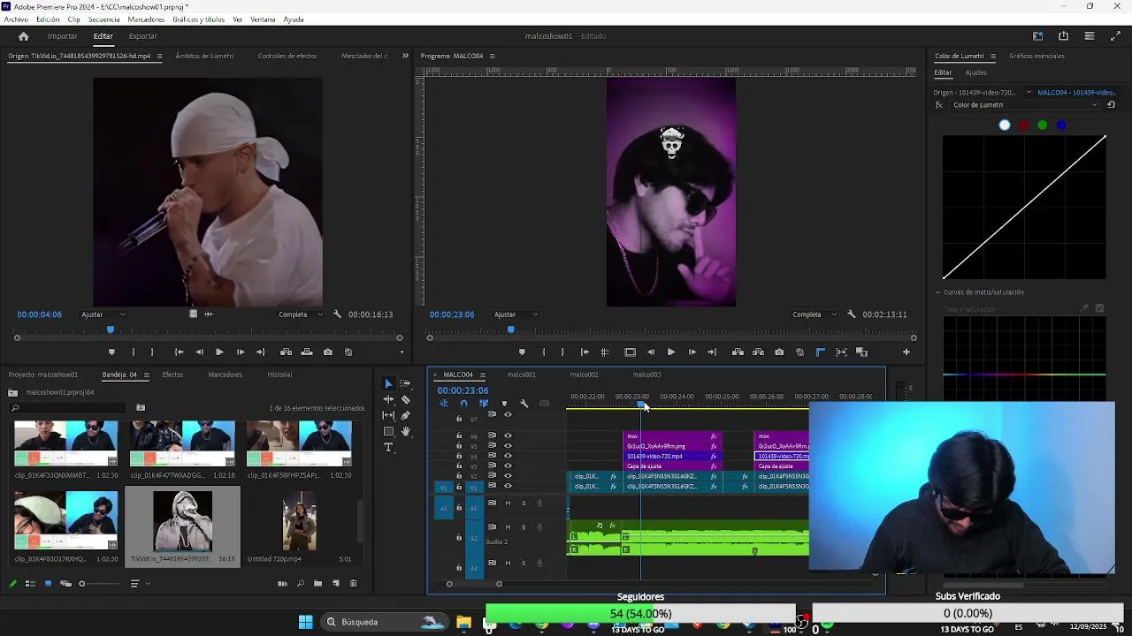Click Insert button in Source monitor
The height and width of the screenshot is (636, 1132).
(286, 352)
